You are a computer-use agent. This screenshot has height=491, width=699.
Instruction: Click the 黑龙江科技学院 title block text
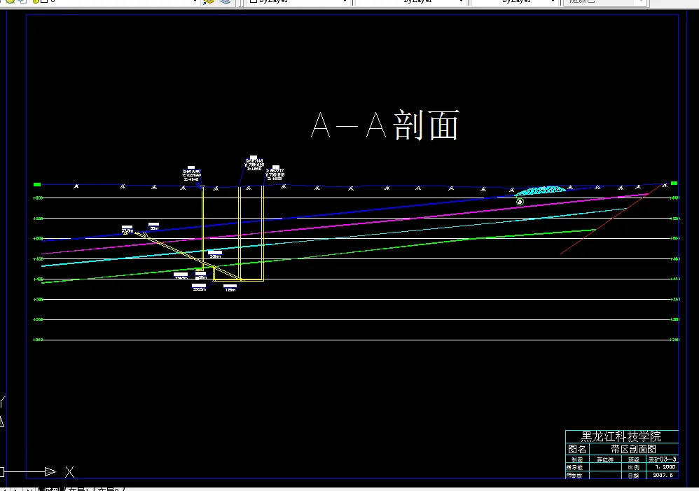621,436
